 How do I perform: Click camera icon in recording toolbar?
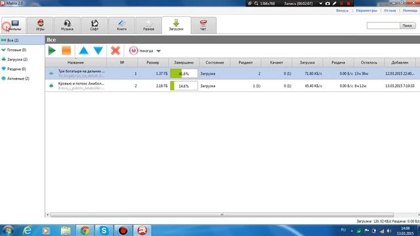(x=327, y=3)
